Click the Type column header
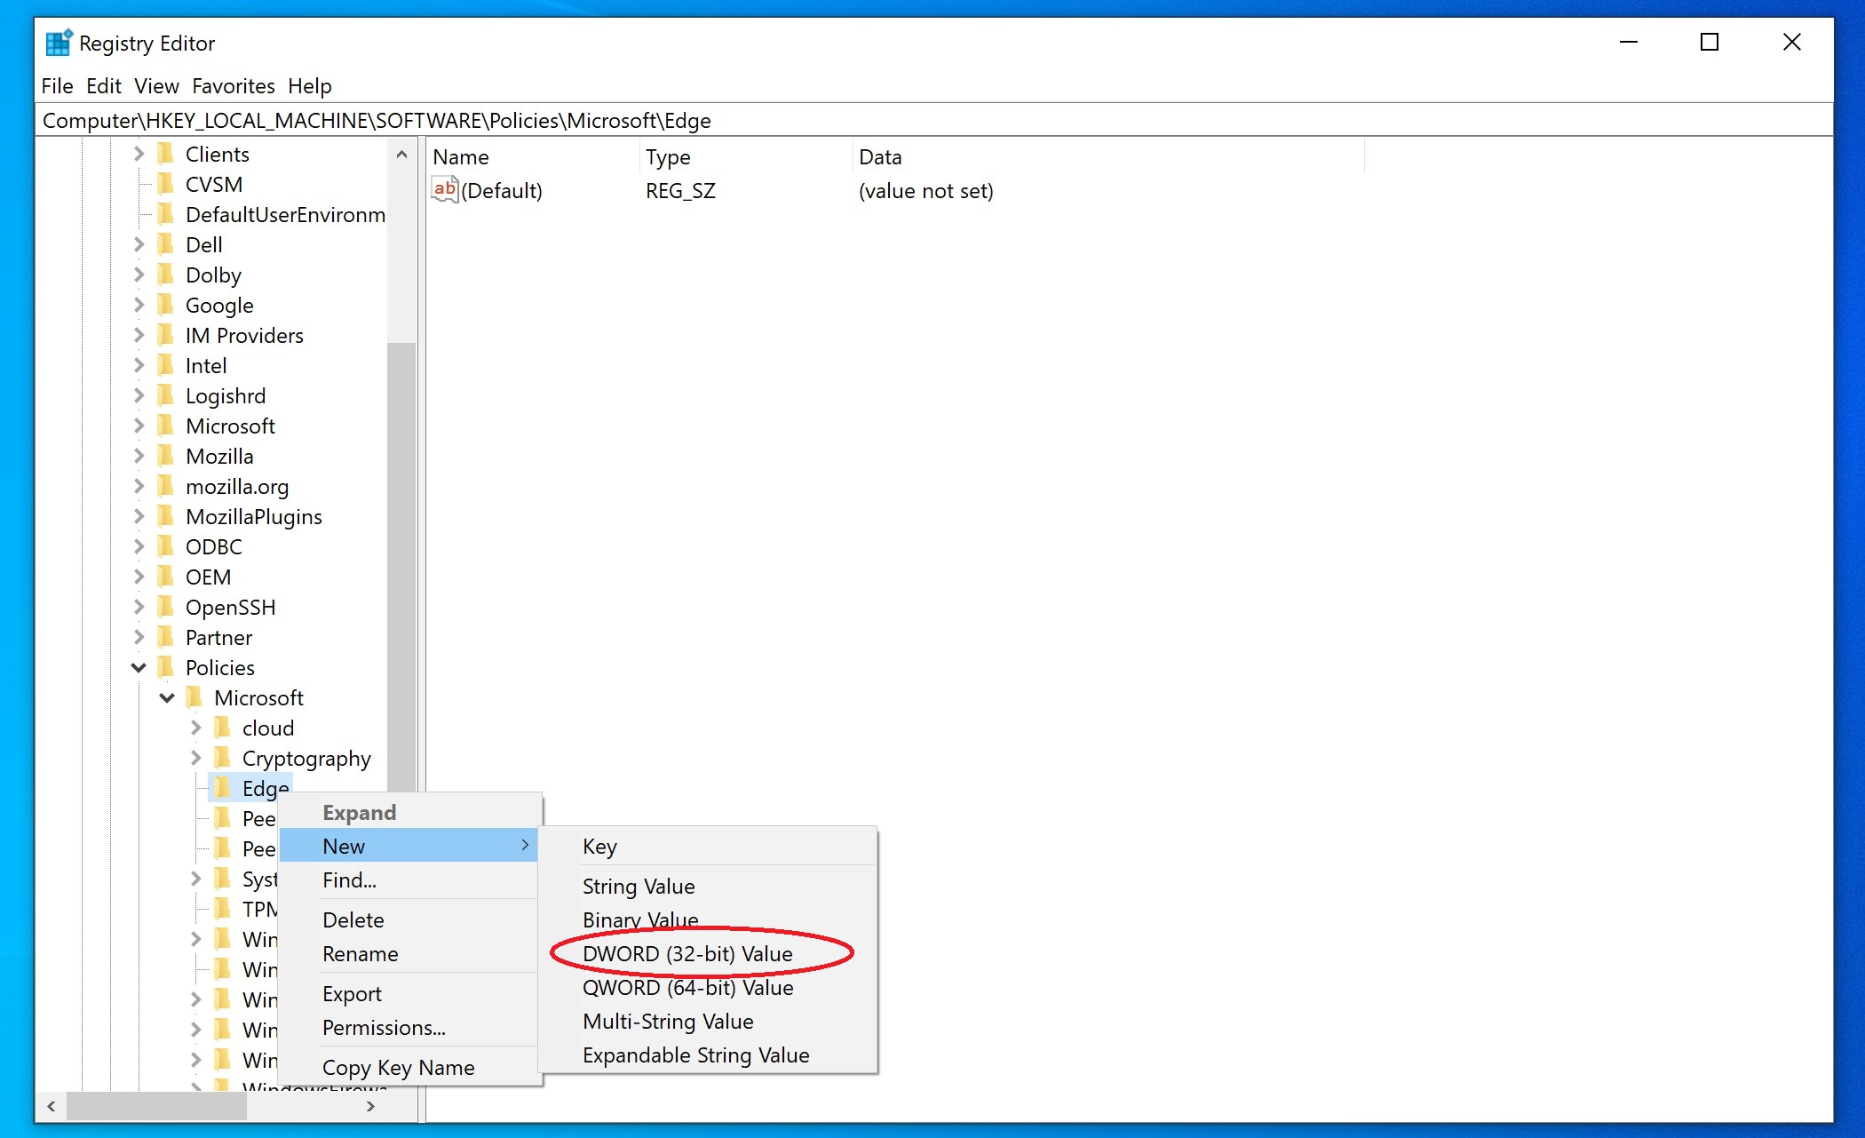1865x1138 pixels. coord(745,157)
